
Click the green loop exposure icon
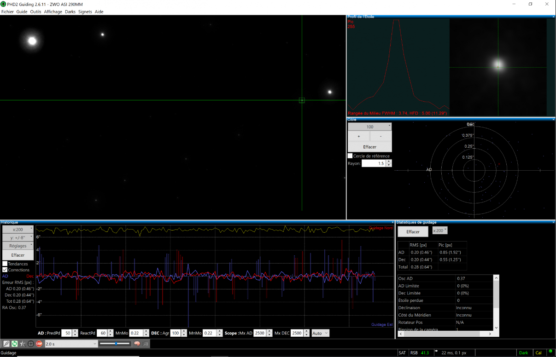point(15,344)
